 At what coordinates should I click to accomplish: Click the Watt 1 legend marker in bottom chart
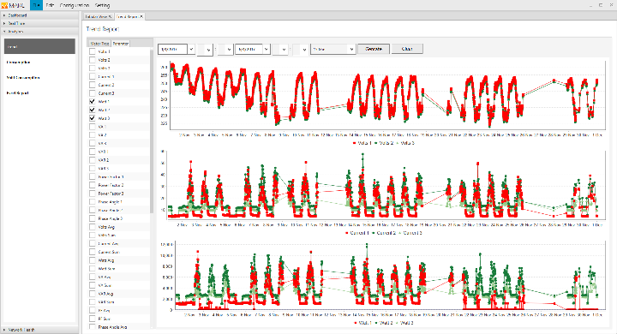click(x=355, y=323)
